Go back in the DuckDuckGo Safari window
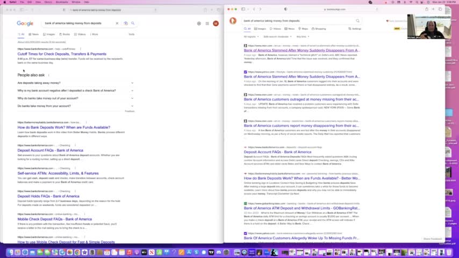 tap(254, 9)
